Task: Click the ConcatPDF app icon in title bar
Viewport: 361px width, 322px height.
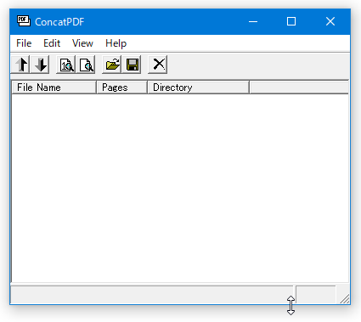Action: pyautogui.click(x=24, y=21)
